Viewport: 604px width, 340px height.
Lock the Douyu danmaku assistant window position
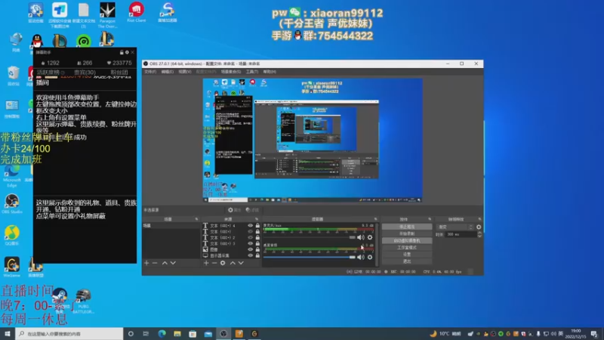click(x=122, y=52)
